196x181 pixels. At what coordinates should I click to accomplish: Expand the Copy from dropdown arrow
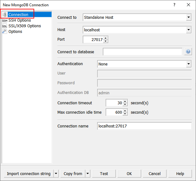click(87, 173)
